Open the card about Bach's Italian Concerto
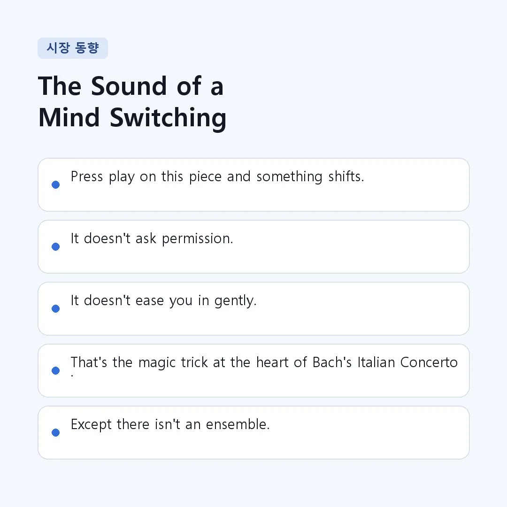The image size is (507, 507). [x=253, y=370]
